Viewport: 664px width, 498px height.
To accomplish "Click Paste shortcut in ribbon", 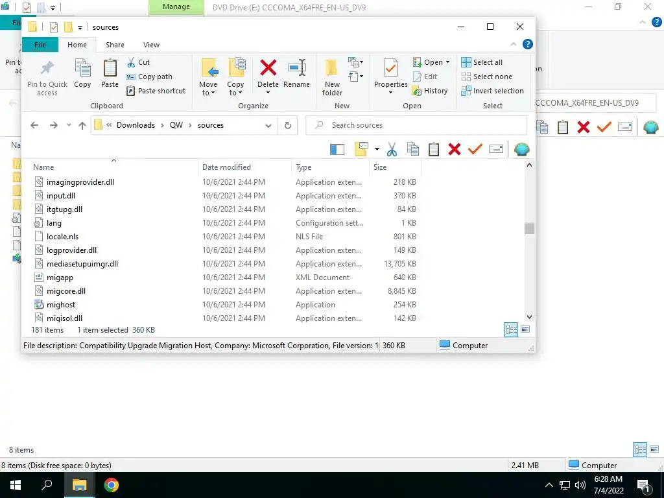I will click(156, 91).
